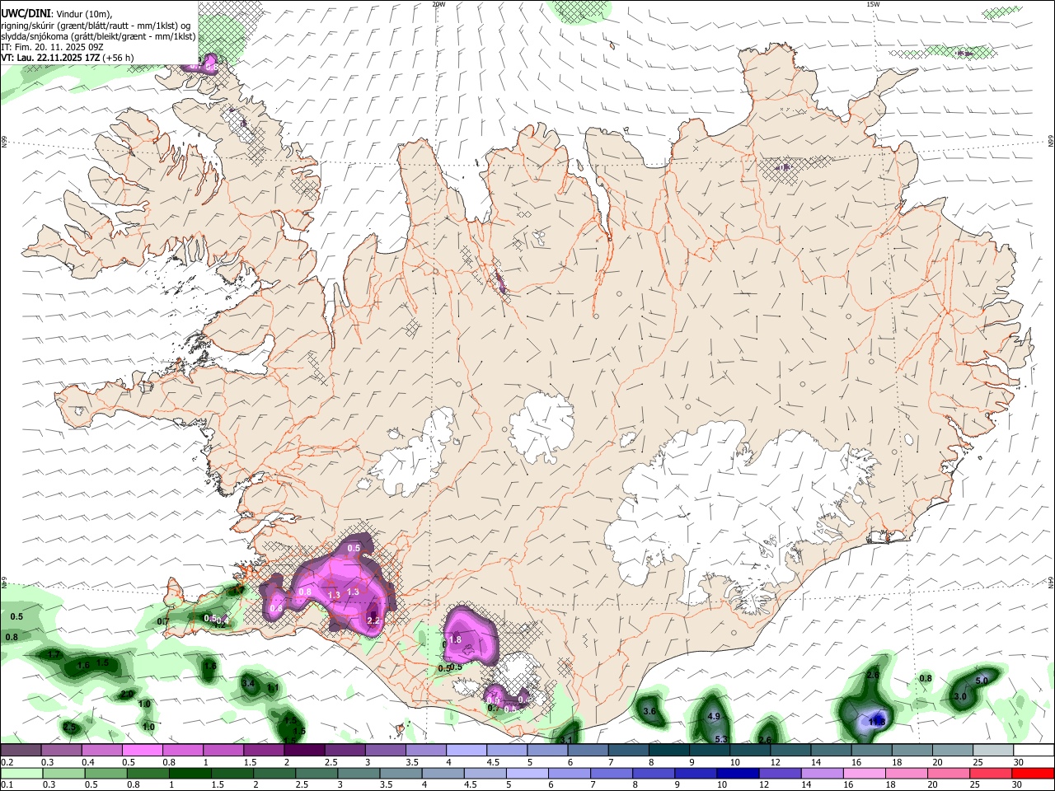Click the pink 18–20 swatch, bottom legend row
This screenshot has width=1055, height=791.
907,774
